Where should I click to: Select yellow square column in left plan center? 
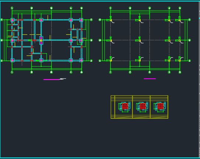click(41, 41)
